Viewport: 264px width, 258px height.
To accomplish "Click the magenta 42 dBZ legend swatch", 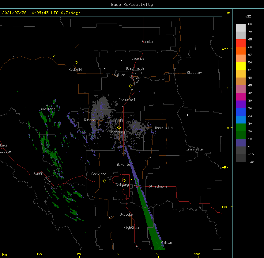I will point(241,97).
